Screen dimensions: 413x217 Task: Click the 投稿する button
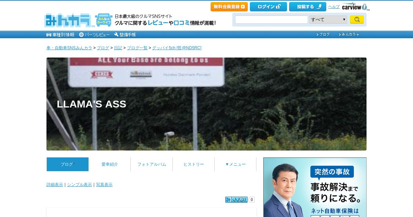point(308,7)
